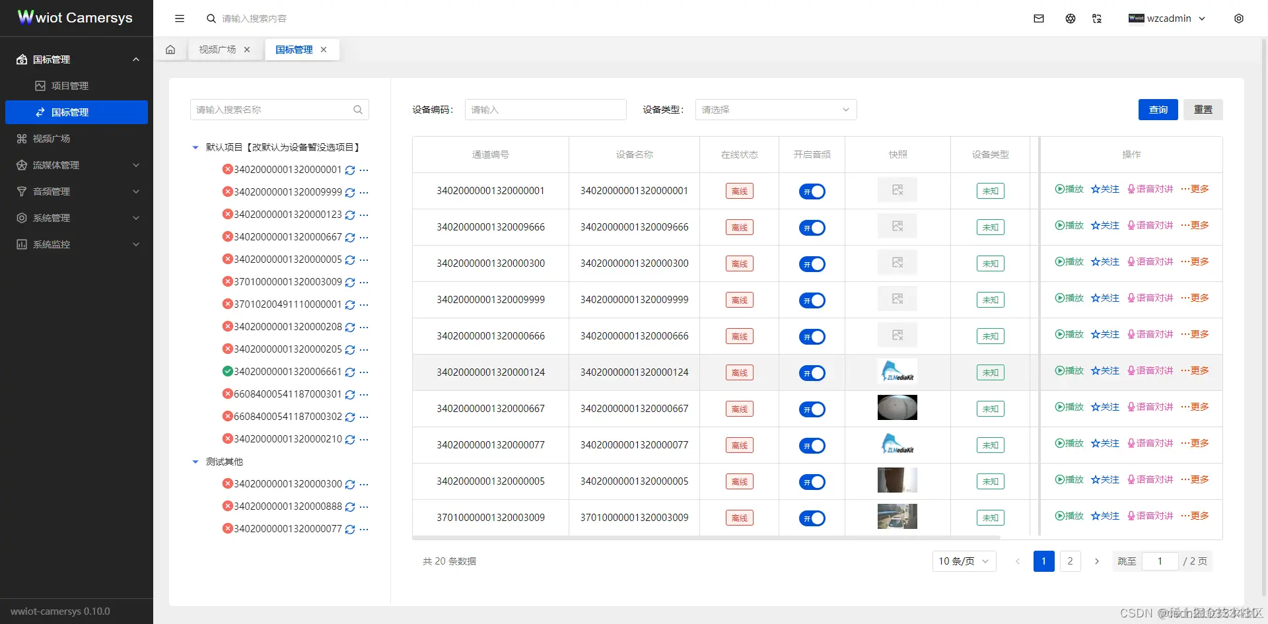Viewport: 1268px width, 624px height.
Task: Toggle audio switch for channel 34020000001320000667
Action: point(812,409)
